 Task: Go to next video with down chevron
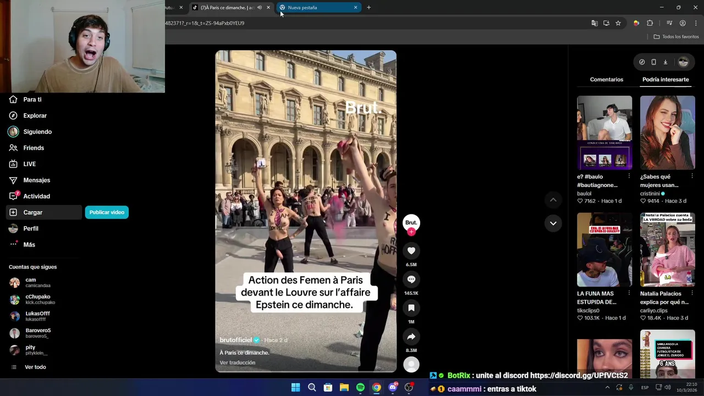tap(553, 223)
